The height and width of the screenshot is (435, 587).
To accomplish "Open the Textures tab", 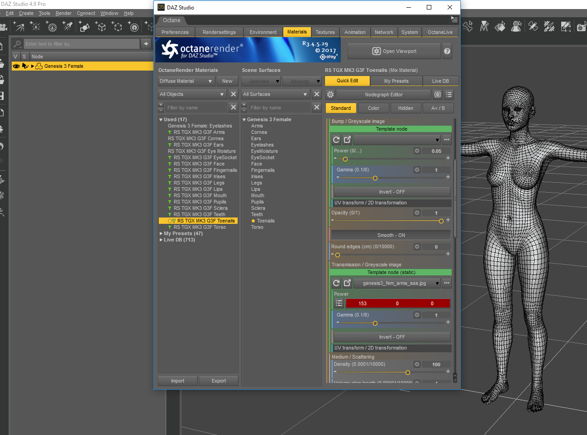I will (325, 32).
